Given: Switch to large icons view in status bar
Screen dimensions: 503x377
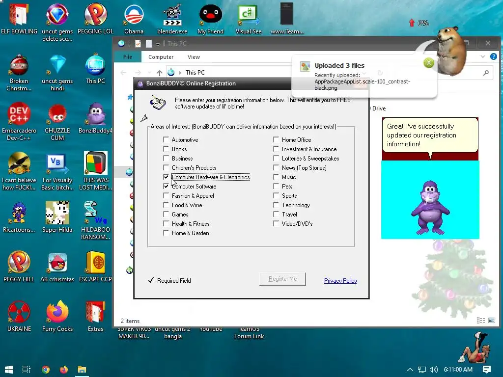Looking at the screenshot, I should pos(491,320).
